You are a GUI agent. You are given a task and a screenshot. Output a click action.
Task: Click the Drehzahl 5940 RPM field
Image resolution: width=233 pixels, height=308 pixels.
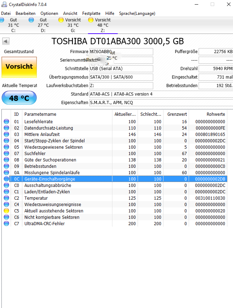tap(216, 69)
